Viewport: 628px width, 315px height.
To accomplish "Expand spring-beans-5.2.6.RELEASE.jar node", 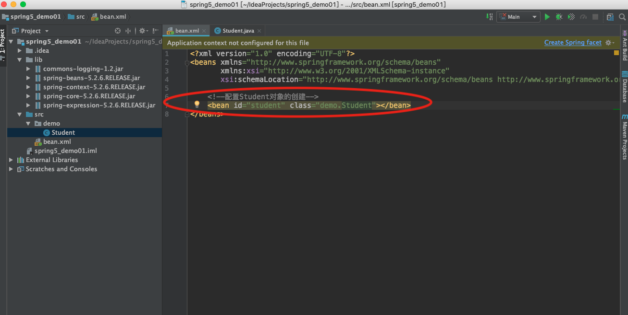I will click(29, 78).
